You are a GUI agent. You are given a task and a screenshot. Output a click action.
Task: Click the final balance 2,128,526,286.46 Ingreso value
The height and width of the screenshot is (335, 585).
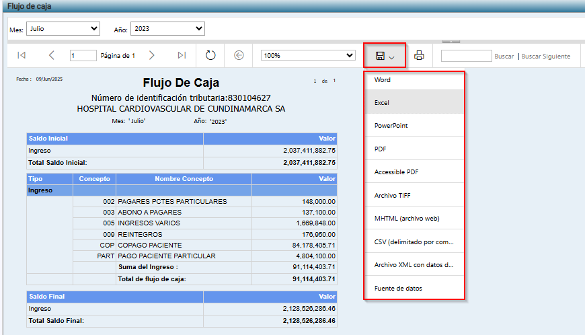click(309, 309)
